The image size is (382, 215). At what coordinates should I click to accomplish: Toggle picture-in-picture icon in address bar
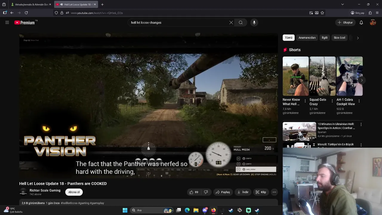click(311, 13)
